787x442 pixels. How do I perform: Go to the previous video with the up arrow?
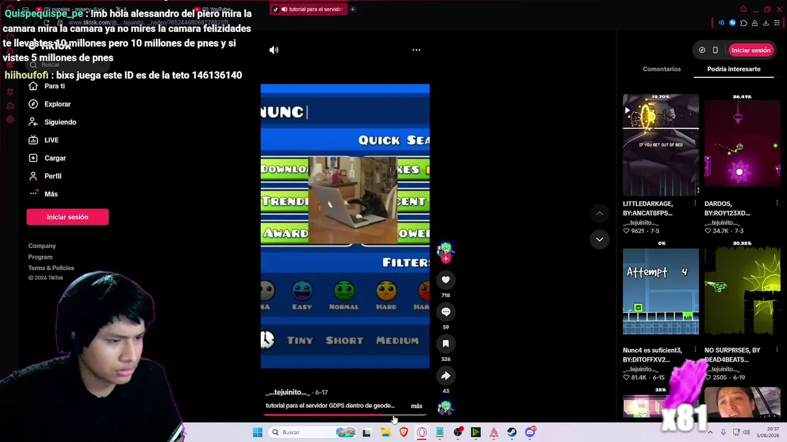click(599, 213)
